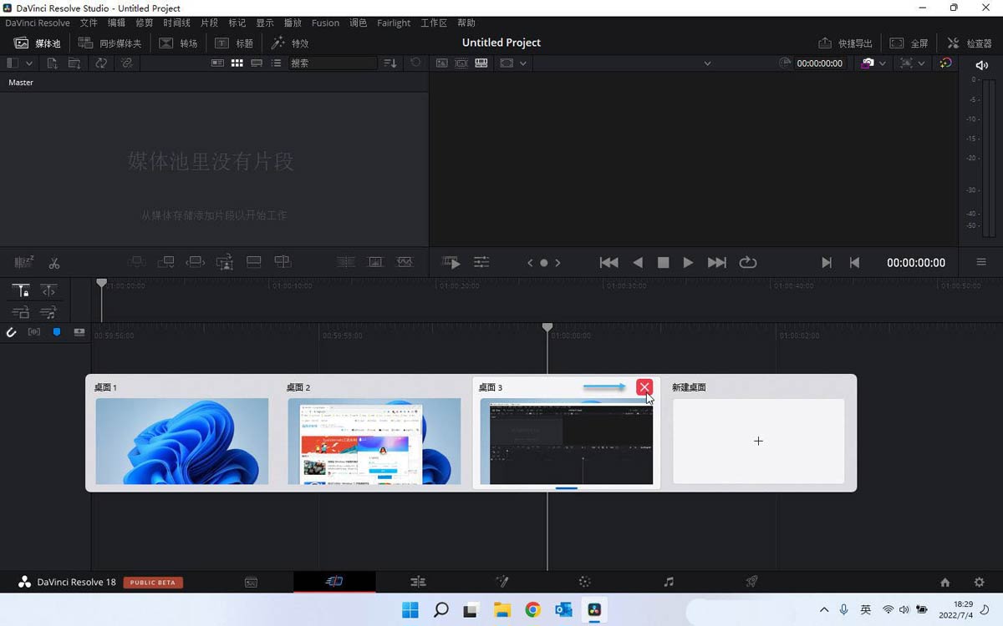Open the Deliver page rocket icon
Screen dimensions: 1003x626
click(751, 582)
